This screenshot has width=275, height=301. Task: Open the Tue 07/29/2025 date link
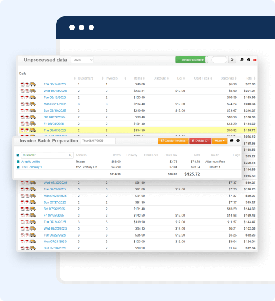(x=54, y=189)
